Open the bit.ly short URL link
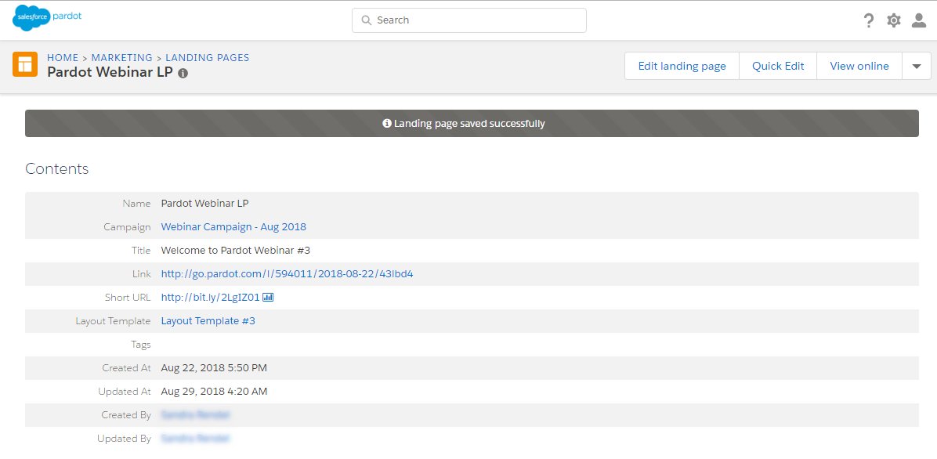Image resolution: width=937 pixels, height=459 pixels. 210,298
